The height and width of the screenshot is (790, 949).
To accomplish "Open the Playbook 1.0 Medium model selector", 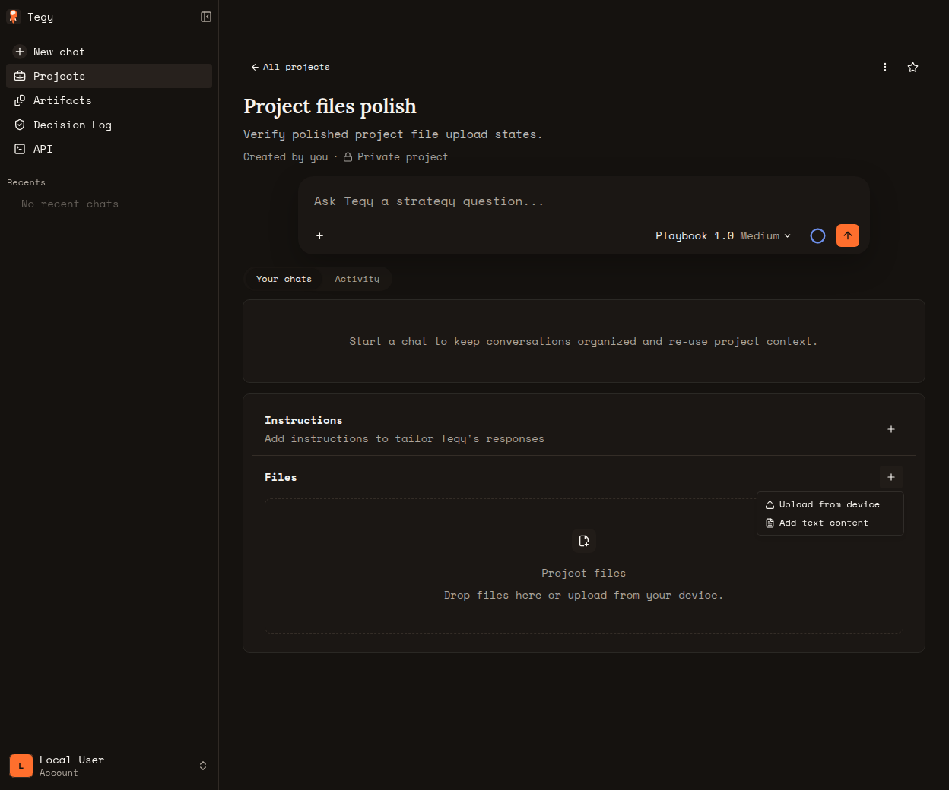I will pyautogui.click(x=723, y=235).
